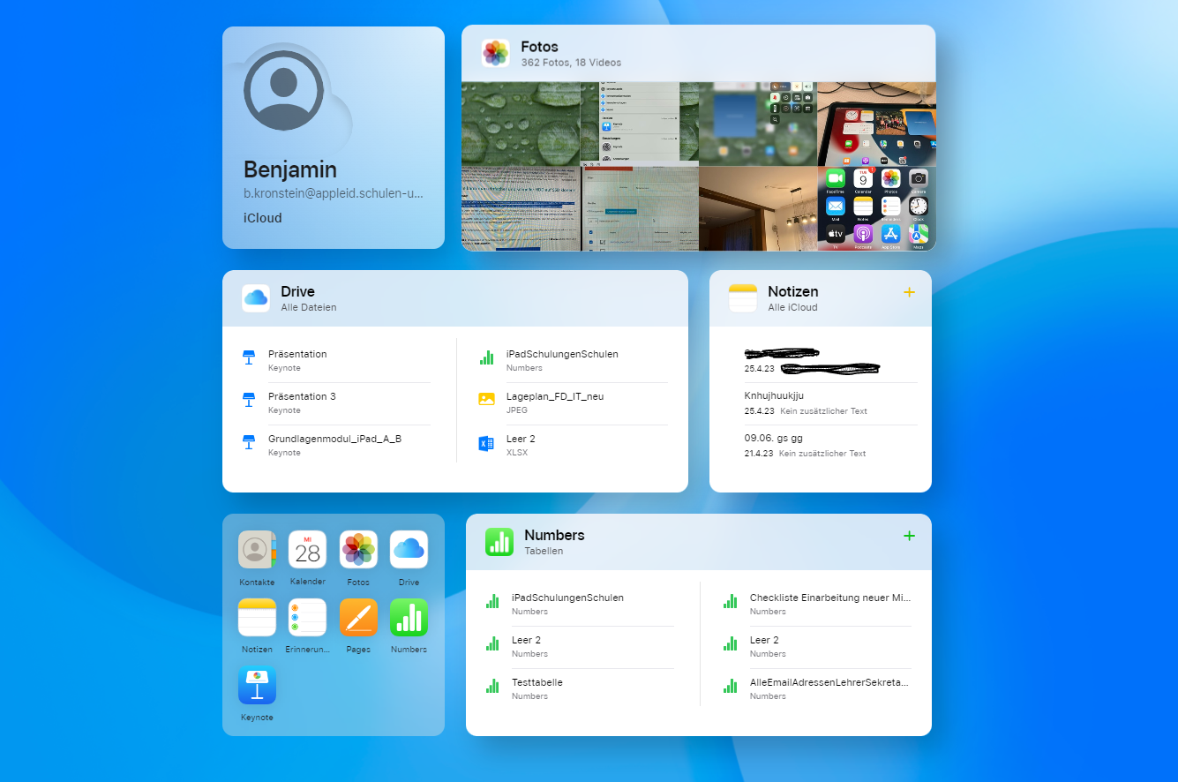
Task: Open the Kontakte app icon
Action: coord(257,549)
